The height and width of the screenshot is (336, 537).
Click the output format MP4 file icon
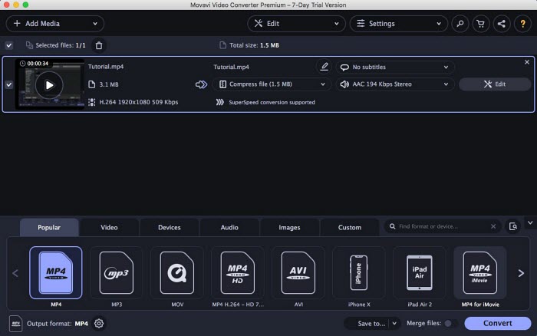(15, 323)
